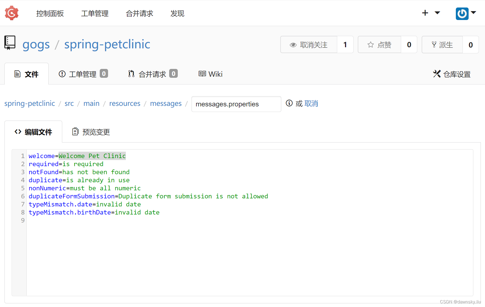The width and height of the screenshot is (485, 307).
Task: Open the forks count next to 派生
Action: pyautogui.click(x=471, y=44)
